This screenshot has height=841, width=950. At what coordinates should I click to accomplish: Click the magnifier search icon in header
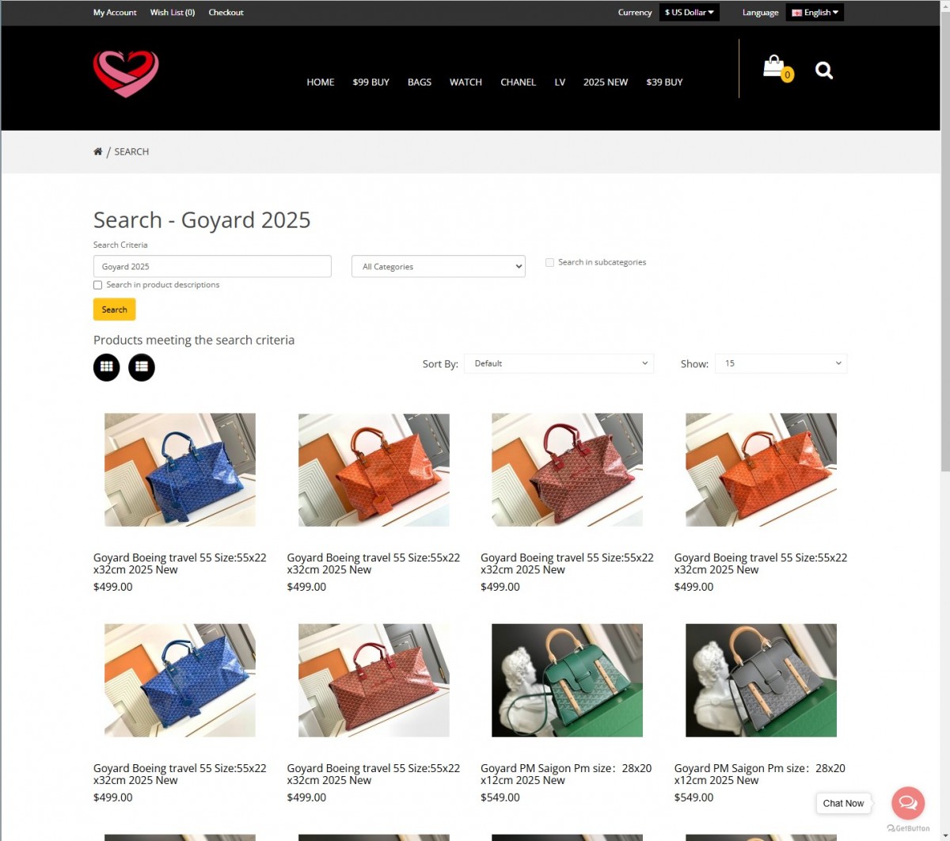tap(824, 70)
